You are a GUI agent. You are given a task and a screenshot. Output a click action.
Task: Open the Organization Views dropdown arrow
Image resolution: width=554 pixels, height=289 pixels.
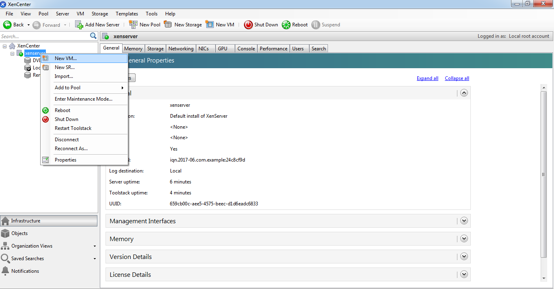95,246
